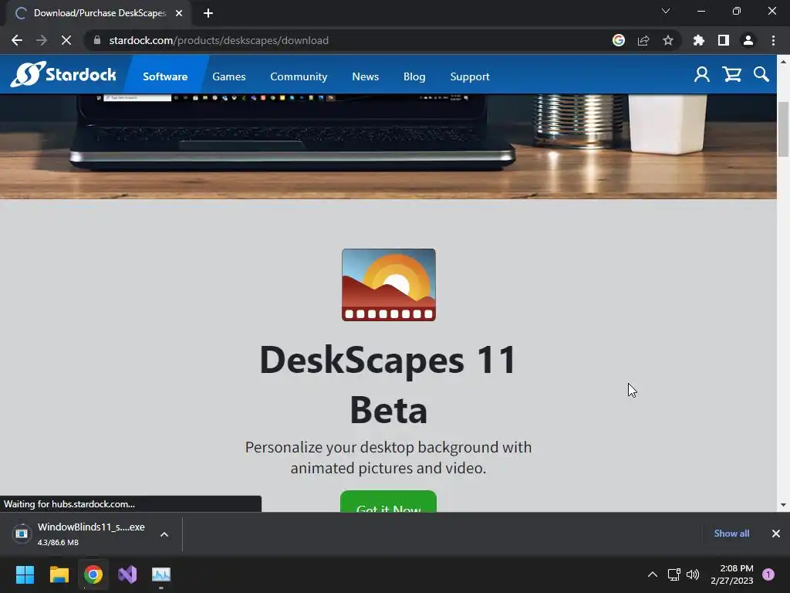
Task: Click the volume speaker tray icon
Action: (x=694, y=574)
